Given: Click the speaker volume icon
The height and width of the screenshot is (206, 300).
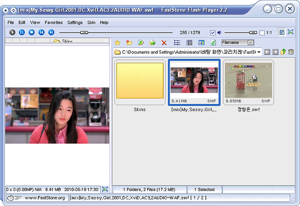Looking at the screenshot, I should [219, 32].
